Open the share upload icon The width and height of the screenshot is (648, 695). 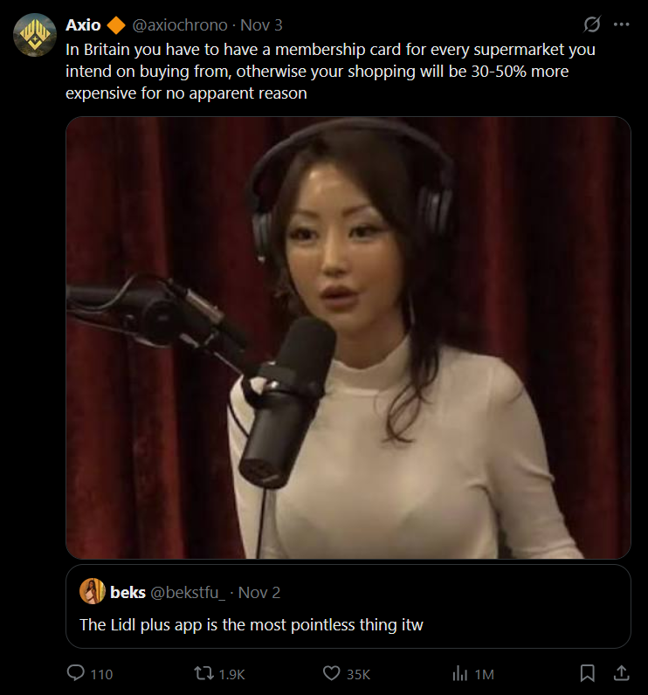click(622, 673)
